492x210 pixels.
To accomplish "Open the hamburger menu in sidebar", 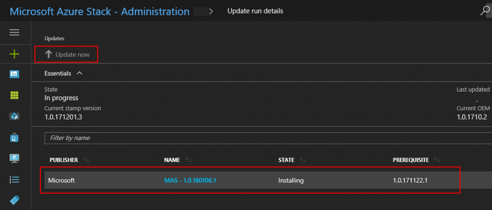I will (14, 32).
